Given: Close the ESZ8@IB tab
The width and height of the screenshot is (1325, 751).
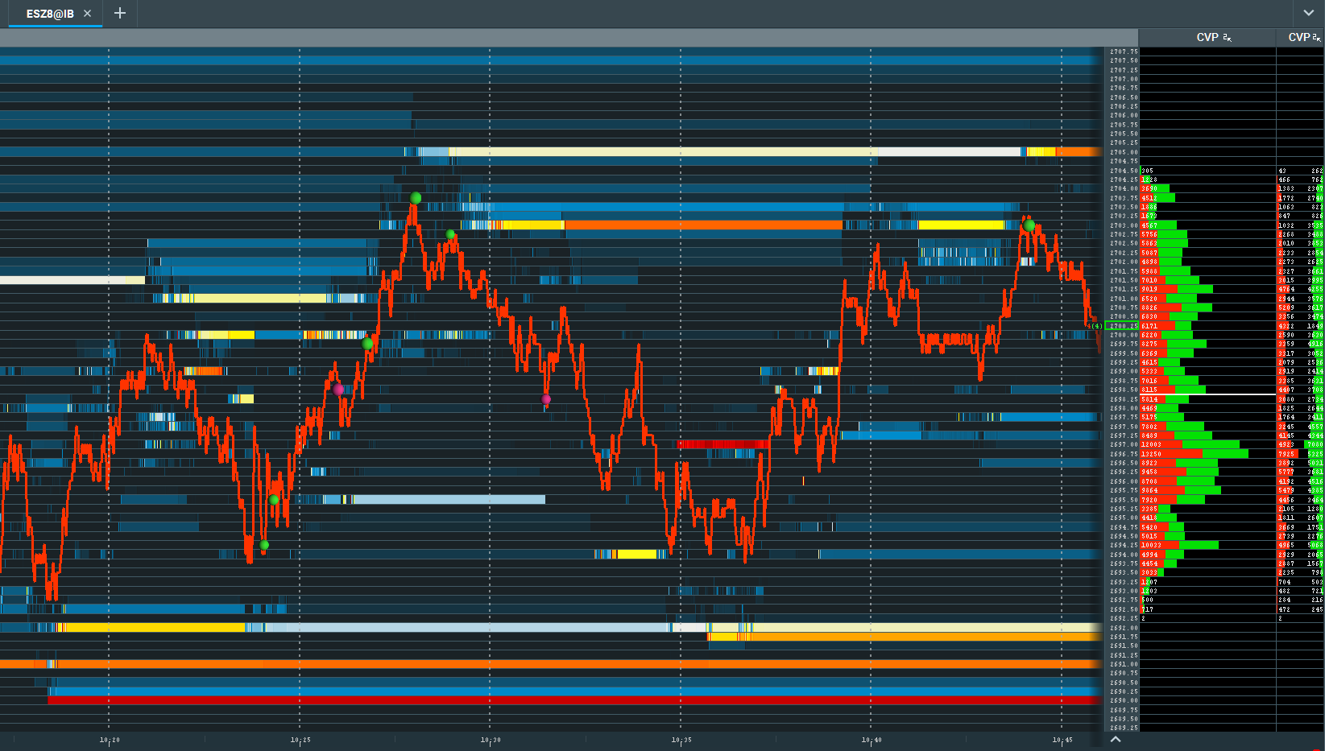Looking at the screenshot, I should [x=87, y=14].
